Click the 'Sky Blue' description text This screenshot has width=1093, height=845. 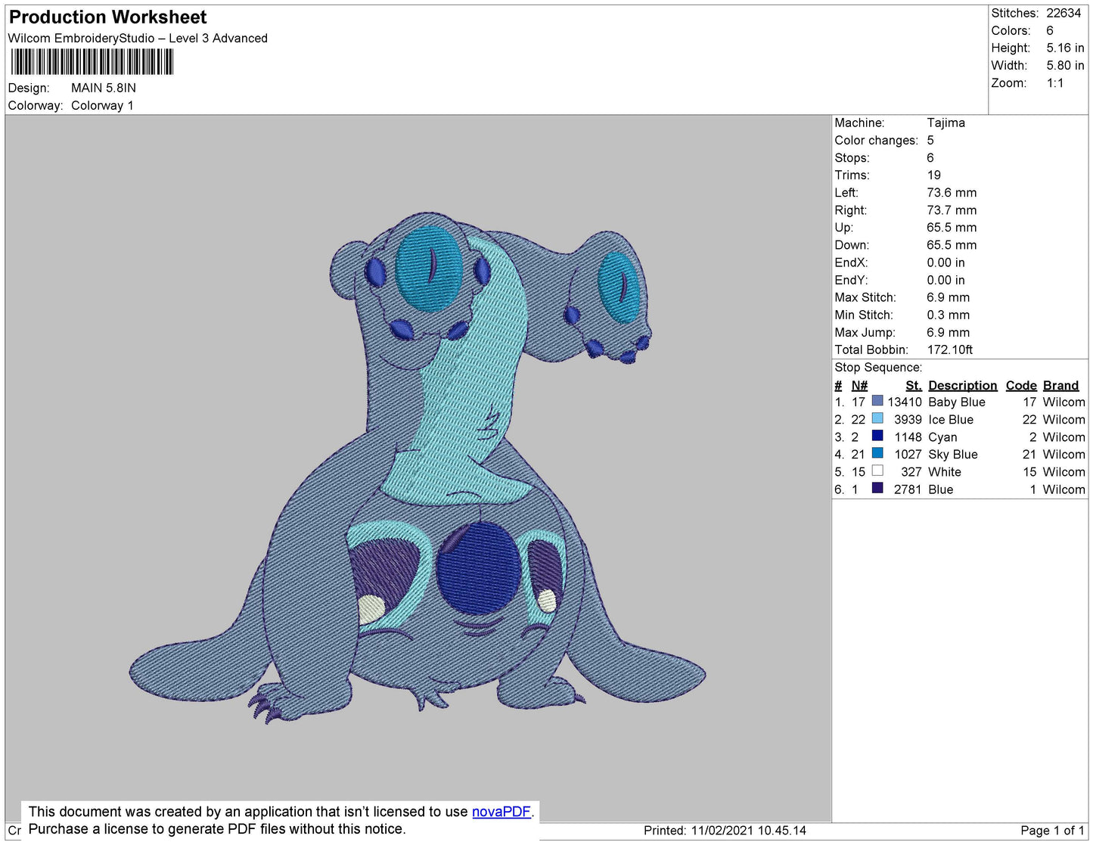click(953, 455)
